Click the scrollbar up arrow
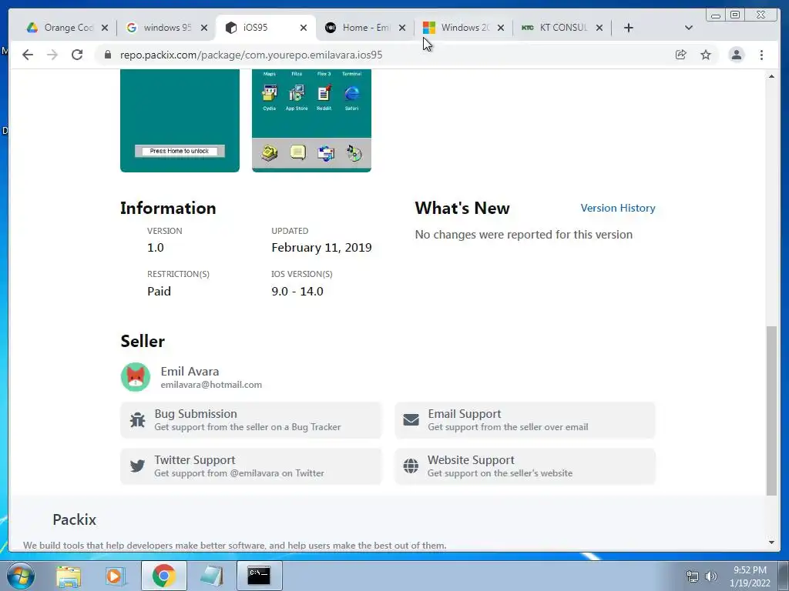789x591 pixels. click(771, 76)
